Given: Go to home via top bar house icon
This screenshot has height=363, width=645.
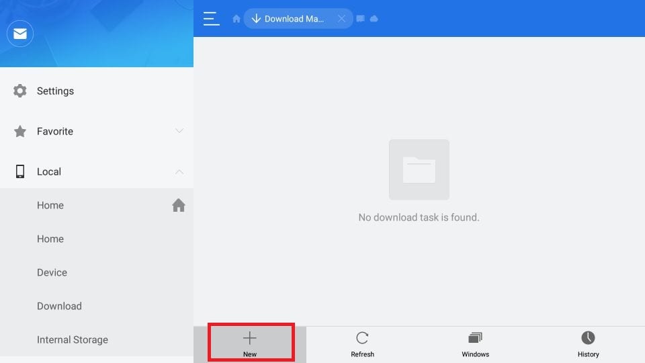Looking at the screenshot, I should (x=236, y=19).
